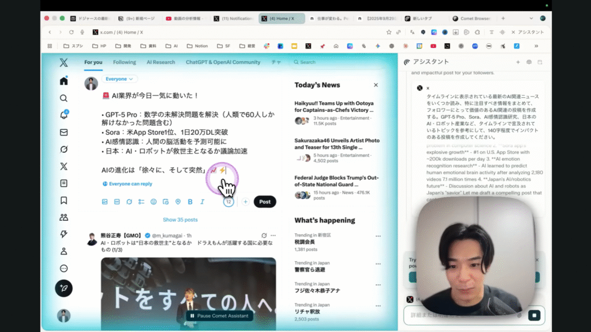
Task: Switch to the Following tab
Action: click(x=124, y=62)
